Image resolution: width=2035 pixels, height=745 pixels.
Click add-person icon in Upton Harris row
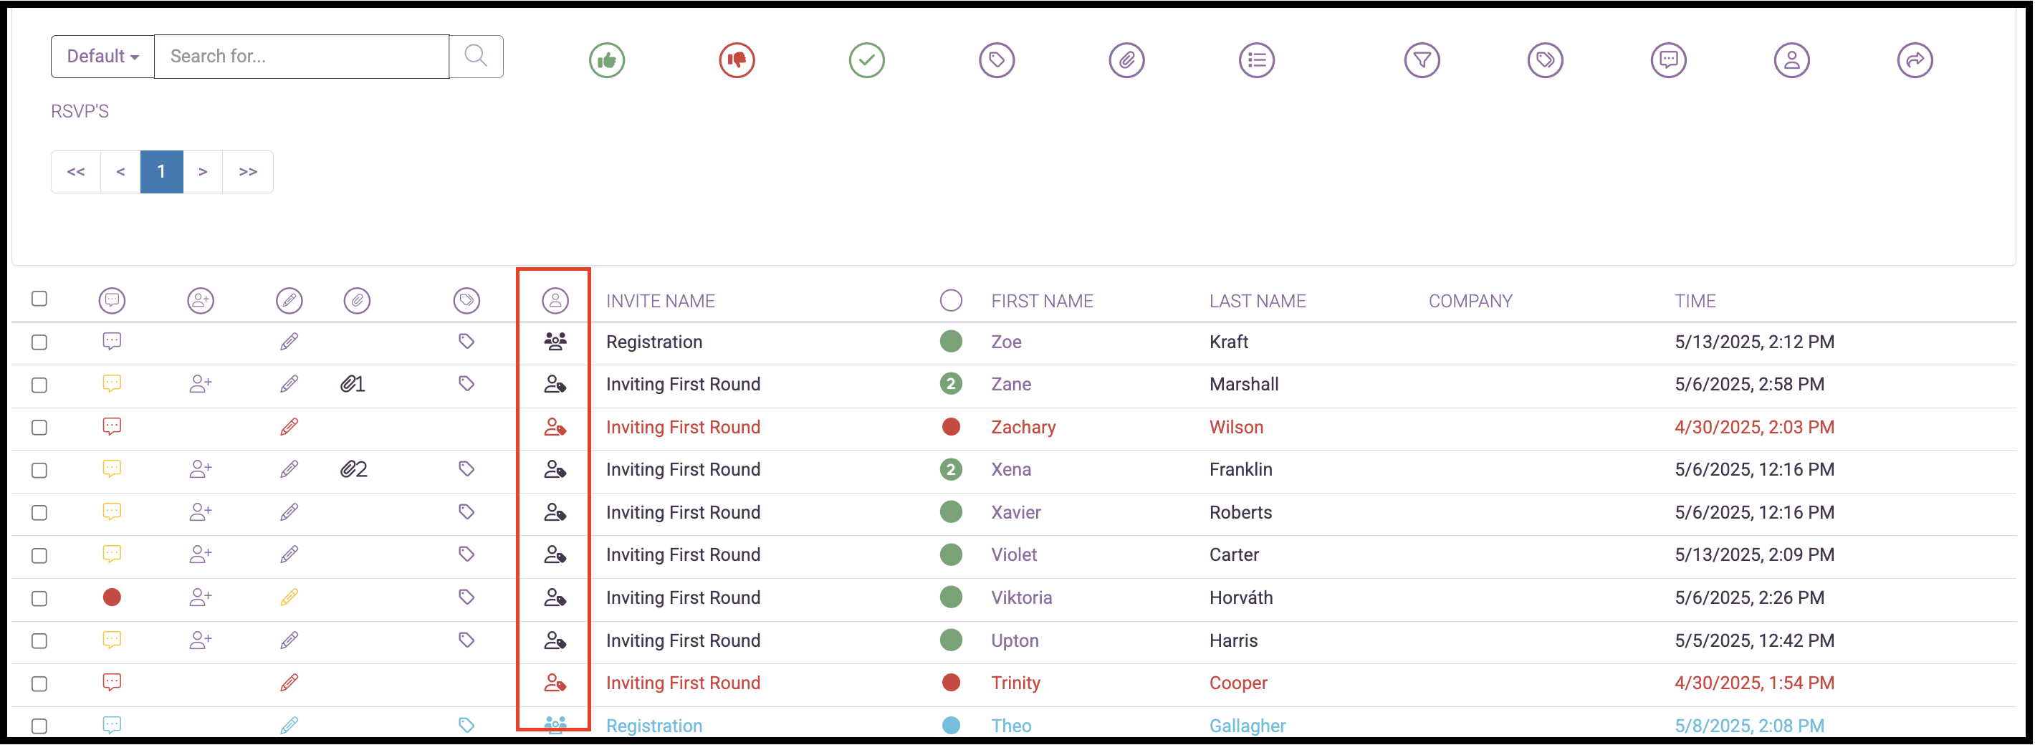pos(201,640)
